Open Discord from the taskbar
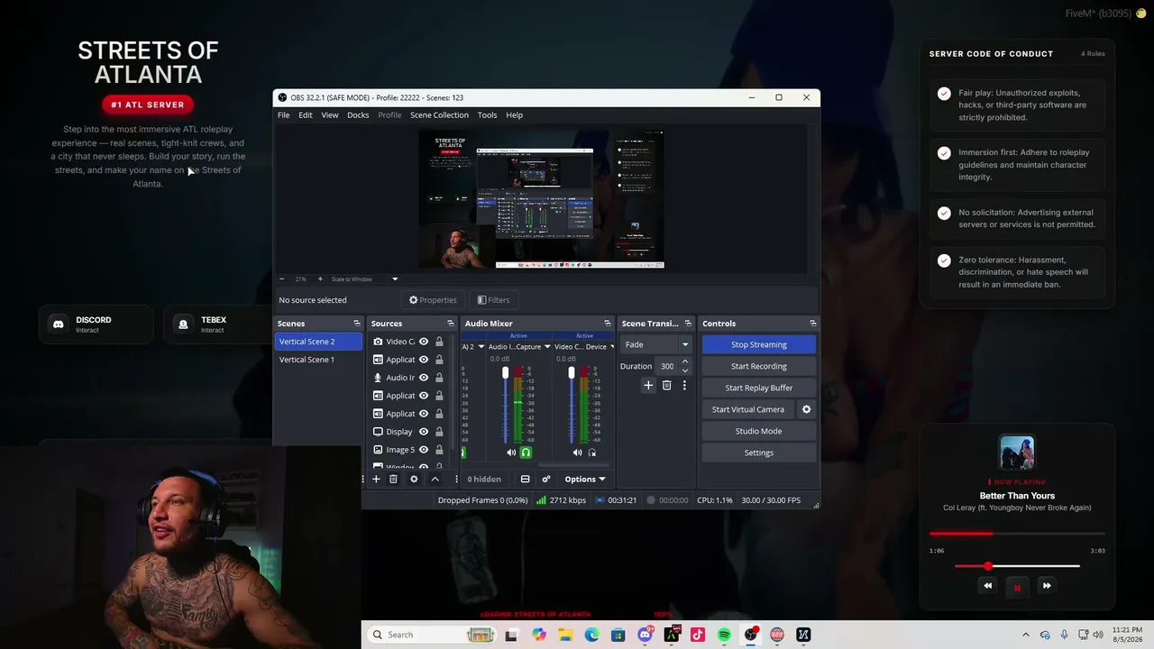This screenshot has width=1154, height=649. [645, 635]
